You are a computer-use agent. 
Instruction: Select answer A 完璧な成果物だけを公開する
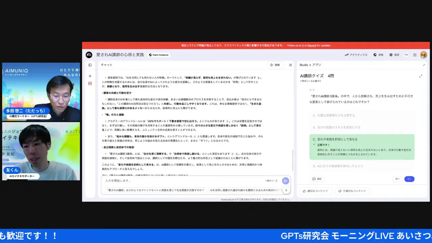click(362, 115)
